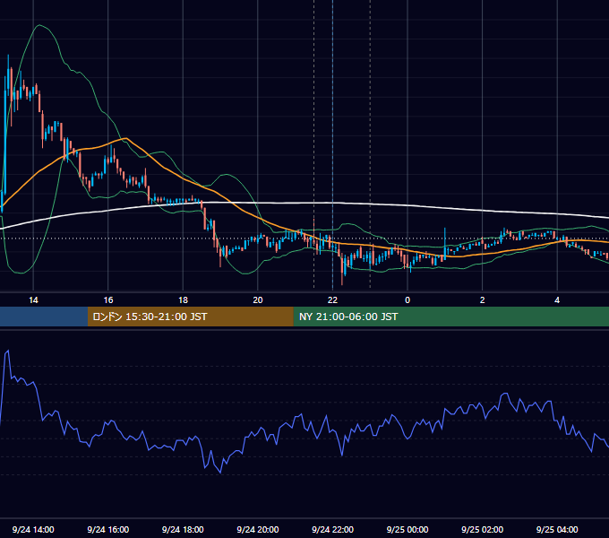
Task: Click the London 15:30-21:00 JST session bar
Action: 190,317
